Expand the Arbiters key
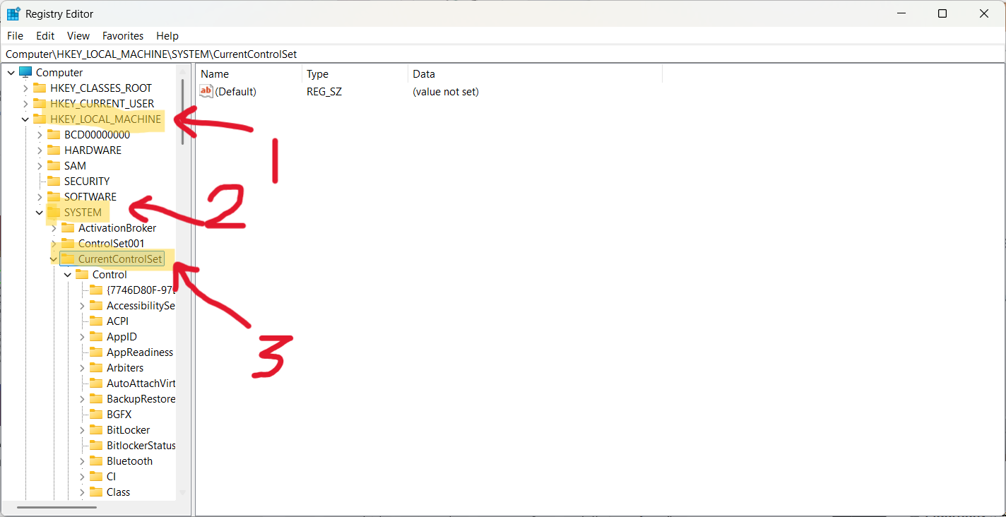 click(x=82, y=367)
